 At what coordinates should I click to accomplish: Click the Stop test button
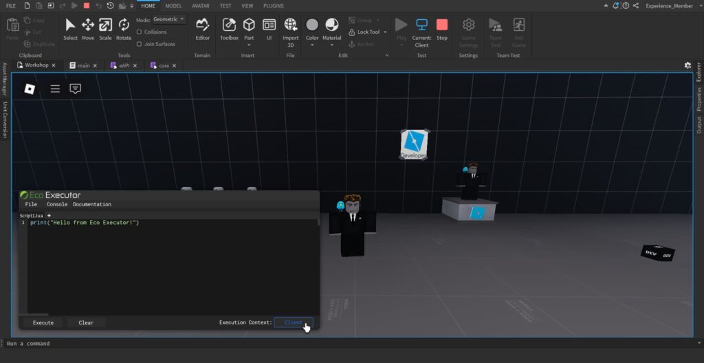[x=442, y=29]
